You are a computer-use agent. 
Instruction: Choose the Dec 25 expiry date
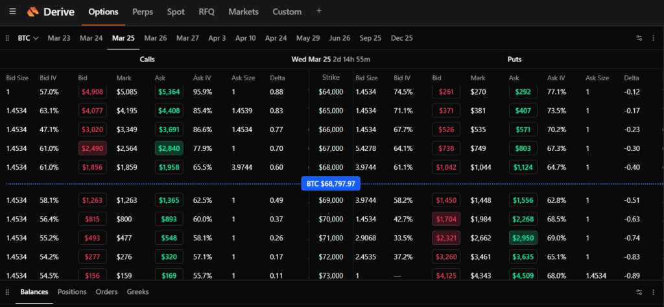401,38
